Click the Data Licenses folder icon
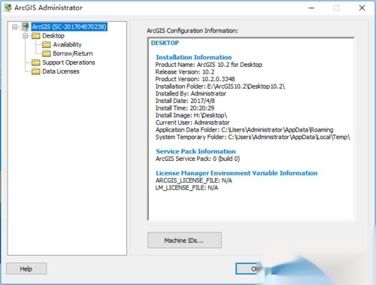Image resolution: width=376 pixels, height=285 pixels. (36, 71)
